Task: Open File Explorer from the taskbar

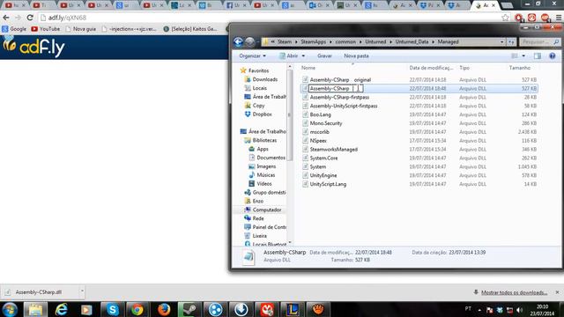Action: tap(35, 309)
